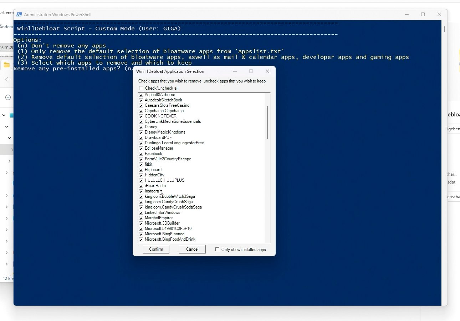
Task: Click the yellow folder icon on the Explorer tab
Action: pyautogui.click(x=6, y=65)
